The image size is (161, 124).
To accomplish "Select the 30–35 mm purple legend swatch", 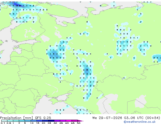I will point(57,121).
